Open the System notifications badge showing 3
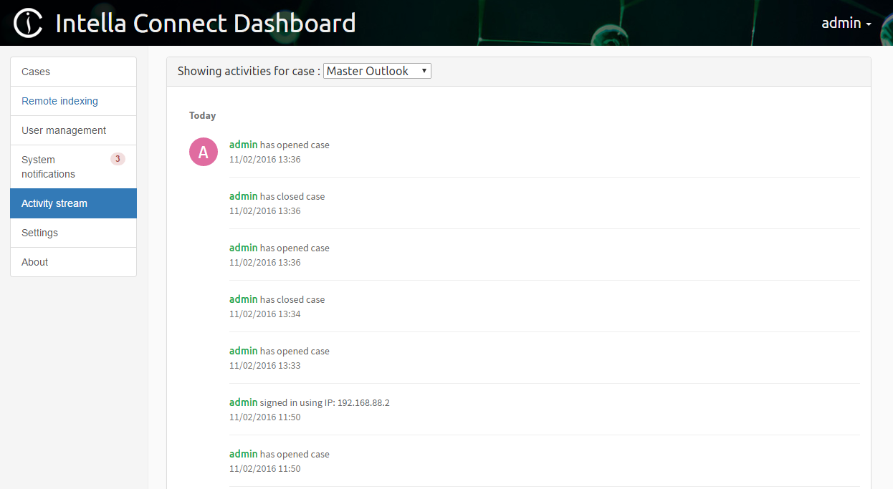 (x=118, y=158)
